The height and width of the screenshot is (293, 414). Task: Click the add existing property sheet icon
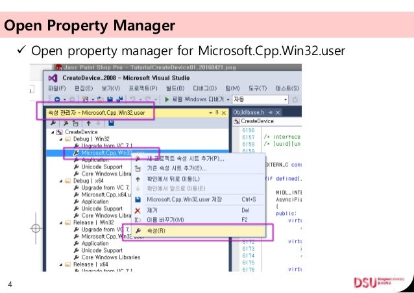[76, 123]
